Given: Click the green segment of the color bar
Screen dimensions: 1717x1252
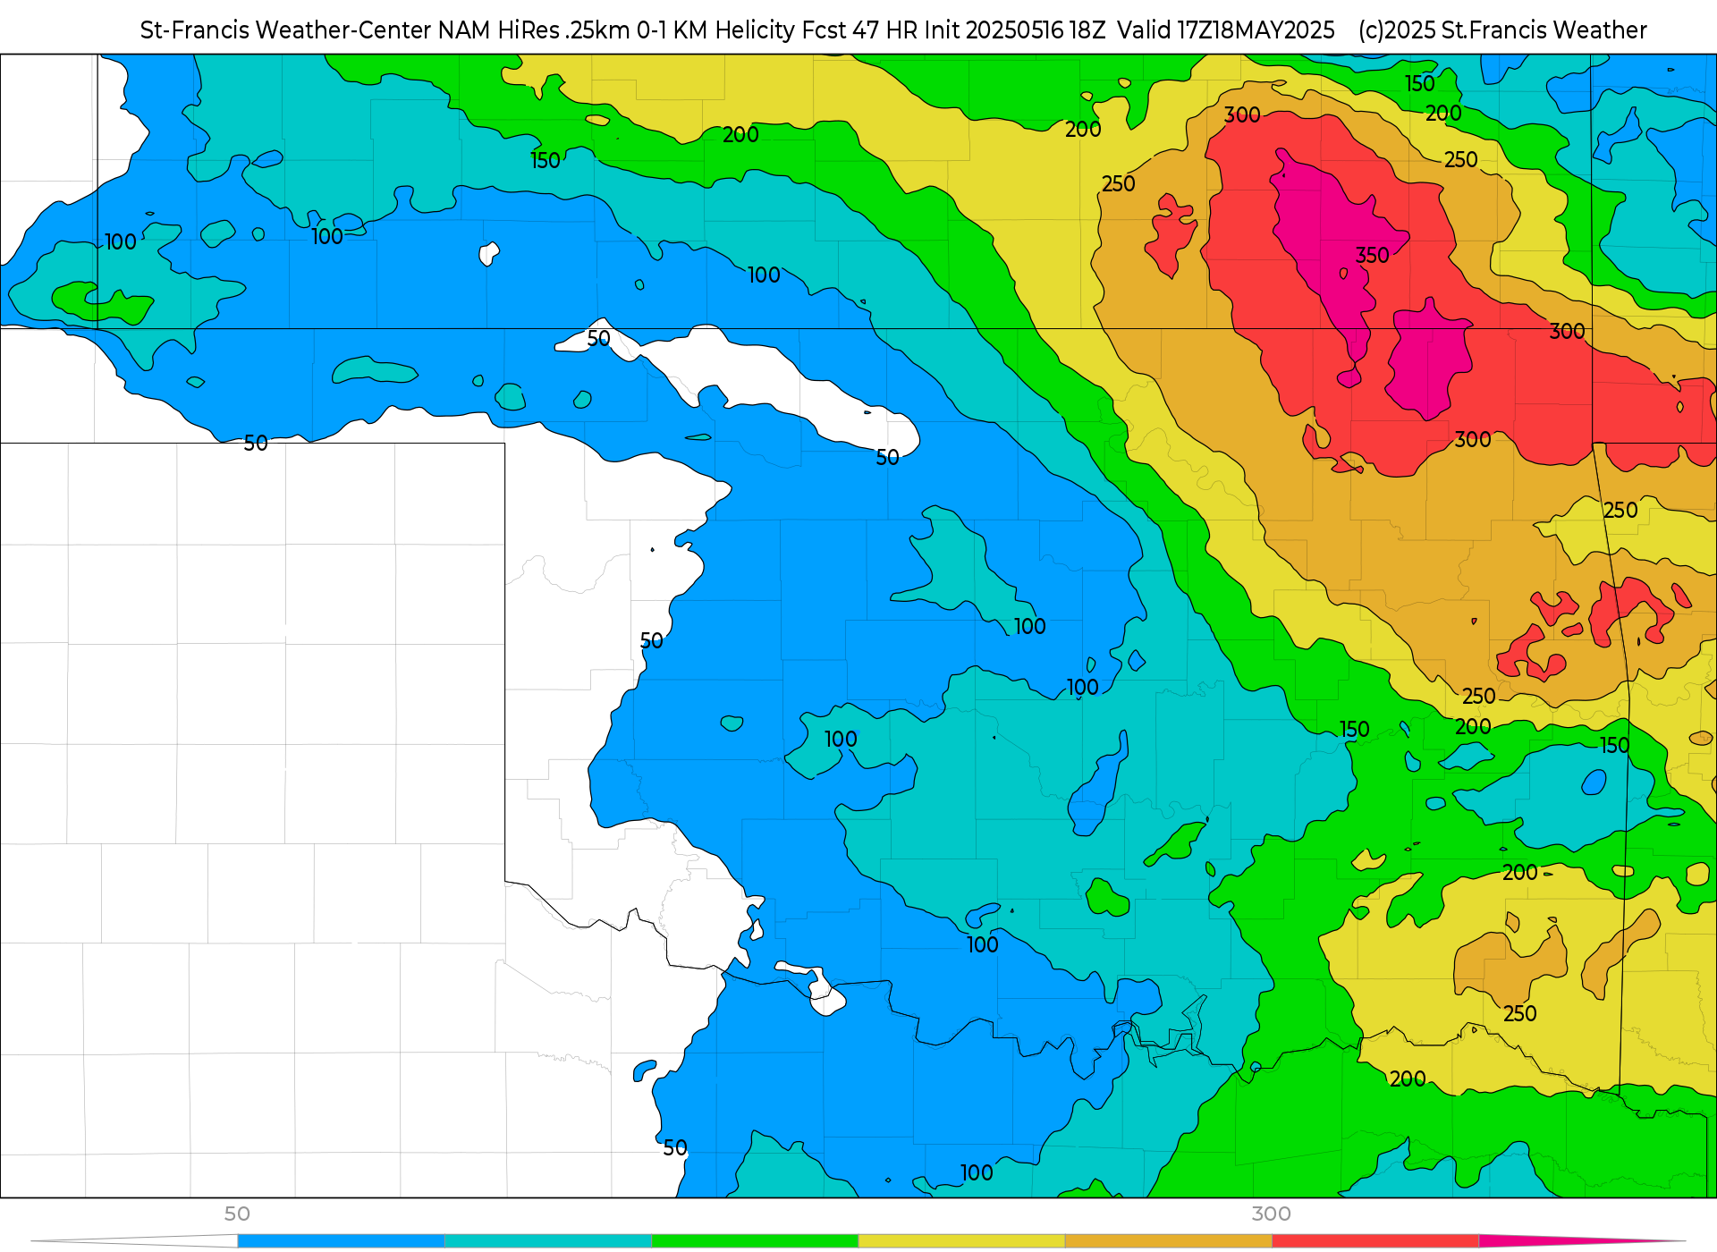Looking at the screenshot, I should [755, 1241].
